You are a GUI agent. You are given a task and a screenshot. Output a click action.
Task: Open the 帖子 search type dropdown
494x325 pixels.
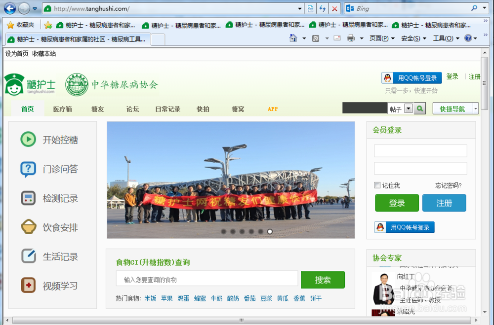pos(409,108)
